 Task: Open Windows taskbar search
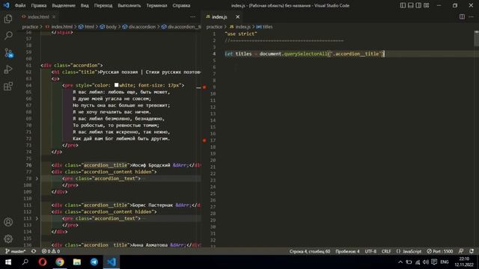[x=25, y=262]
